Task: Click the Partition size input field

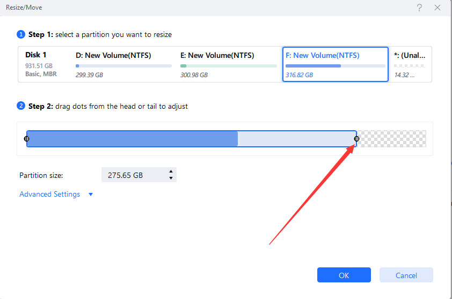Action: pyautogui.click(x=133, y=175)
